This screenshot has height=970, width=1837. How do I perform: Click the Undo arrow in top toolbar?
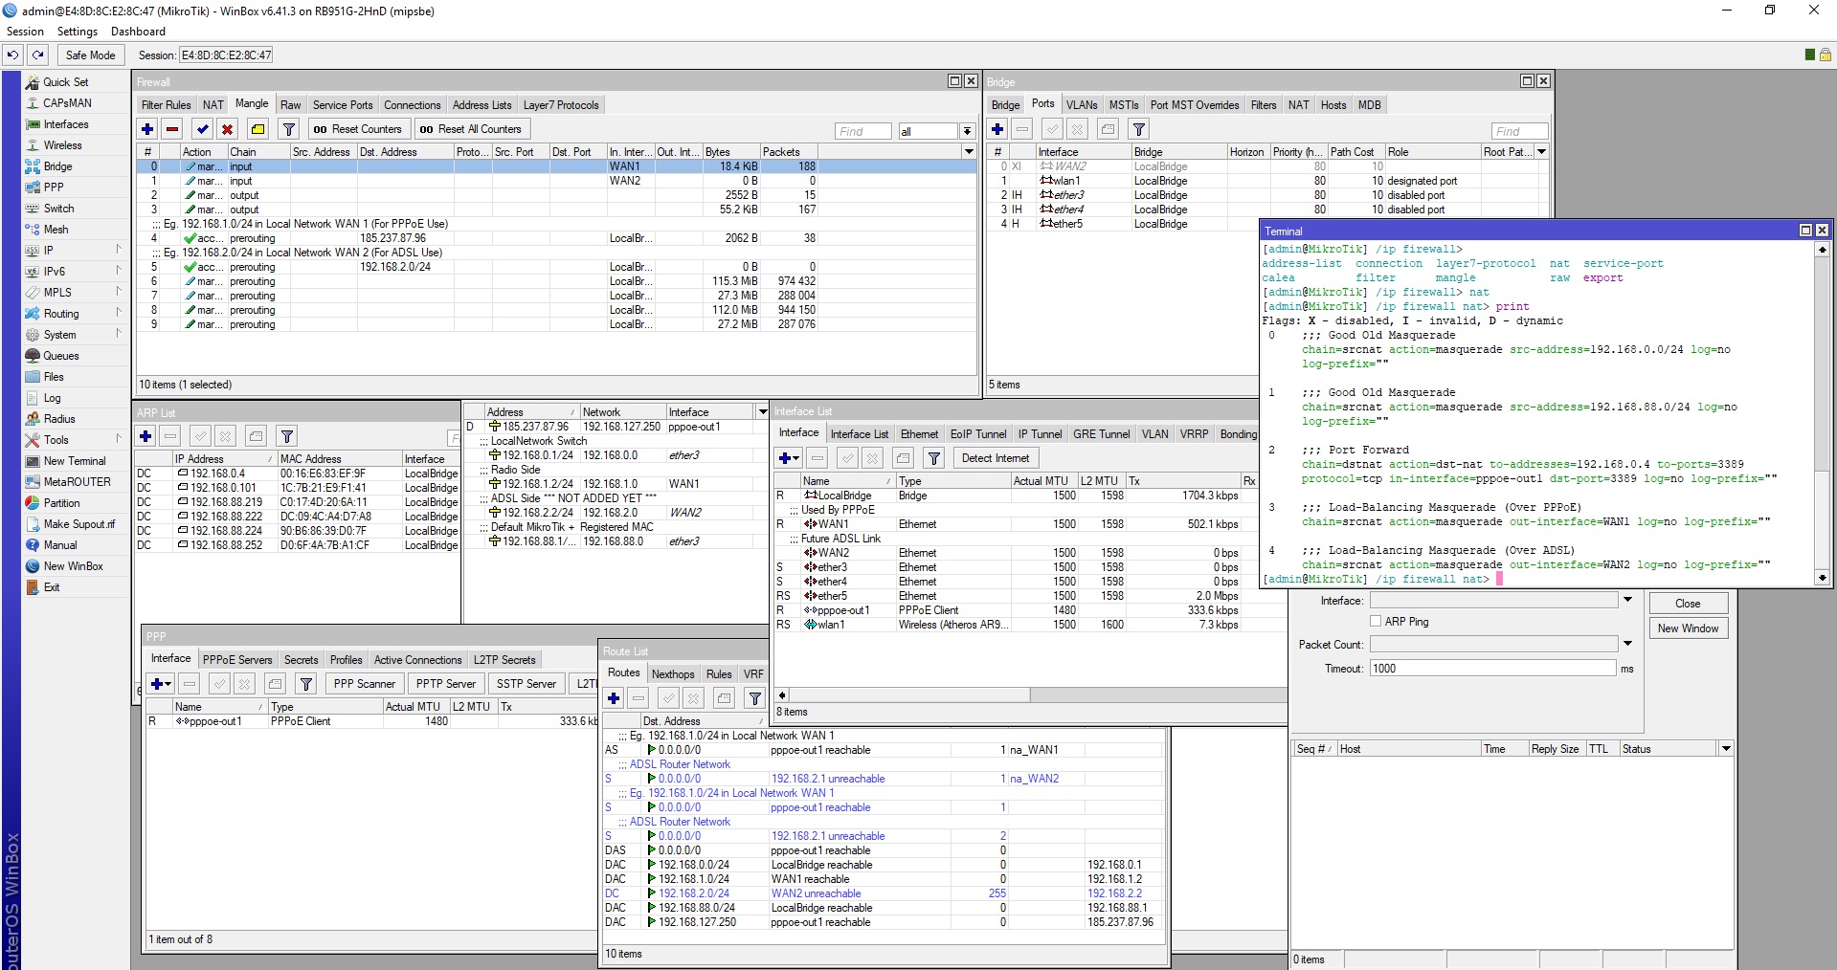[x=13, y=55]
